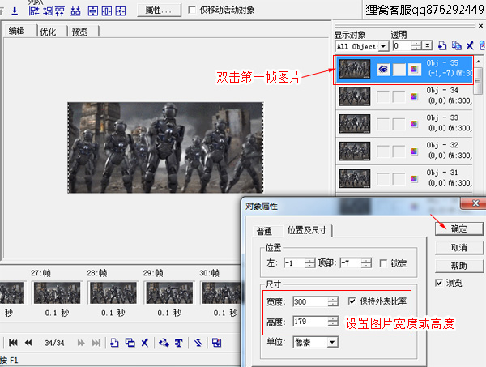Click the duplicate frame icon in frame toolbar
The width and height of the screenshot is (486, 367).
point(130,343)
